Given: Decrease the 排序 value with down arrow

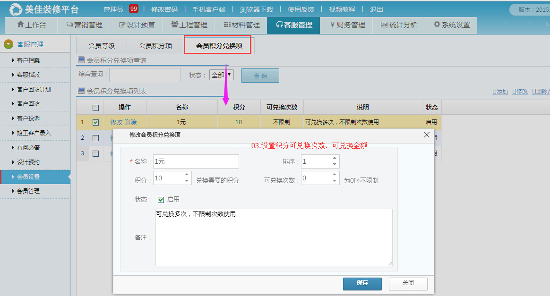Looking at the screenshot, I should tap(335, 165).
